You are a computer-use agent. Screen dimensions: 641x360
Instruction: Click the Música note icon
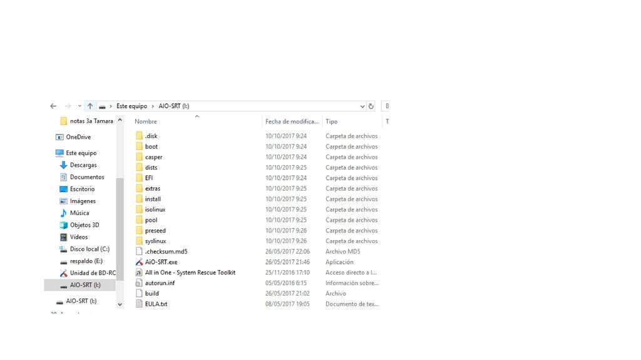pos(63,213)
